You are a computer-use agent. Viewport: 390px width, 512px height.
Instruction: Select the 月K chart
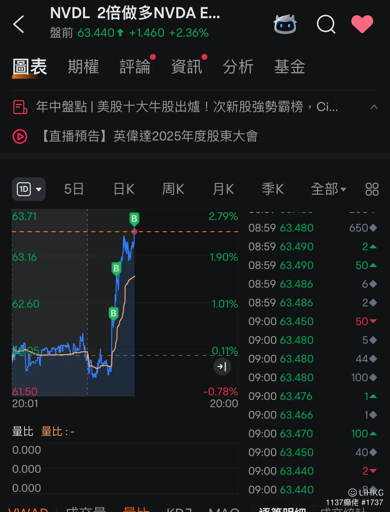click(223, 189)
